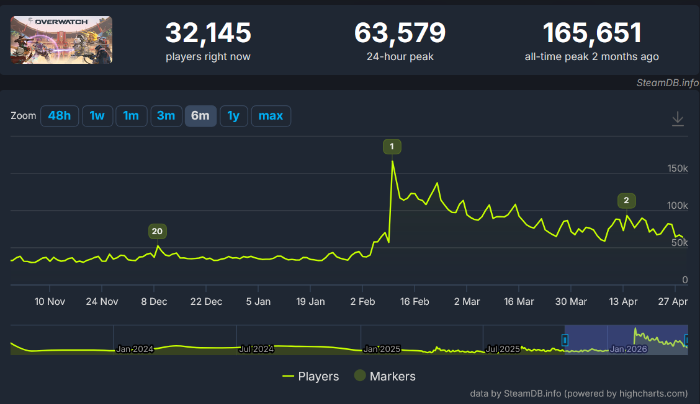Screen dimensions: 700x404
Task: Click the chart download icon
Action: click(x=678, y=118)
